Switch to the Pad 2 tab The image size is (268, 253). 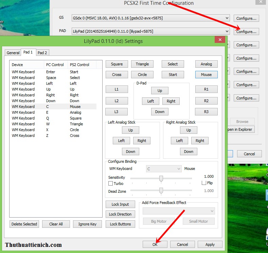click(42, 52)
